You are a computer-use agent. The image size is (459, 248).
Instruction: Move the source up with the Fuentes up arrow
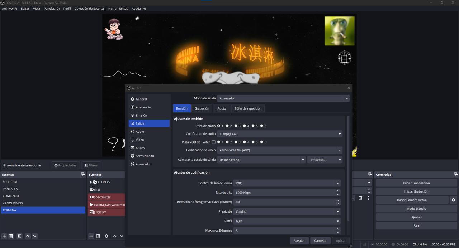point(115,236)
